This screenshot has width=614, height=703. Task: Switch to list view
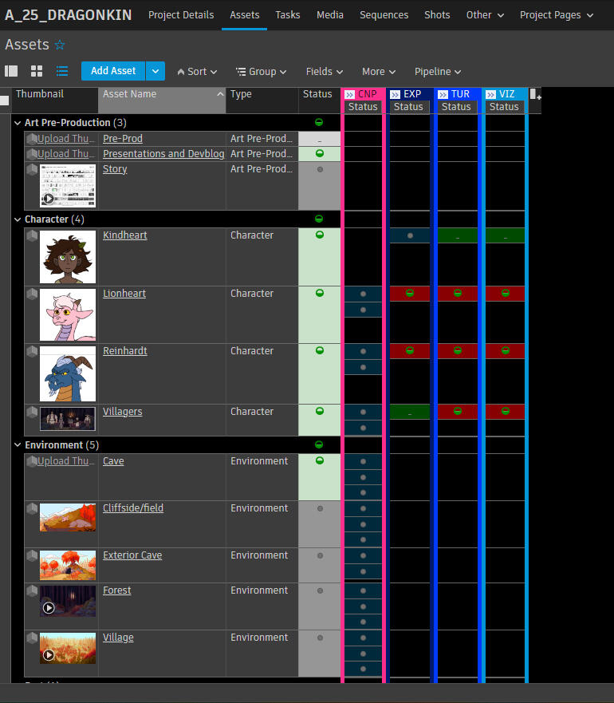[62, 71]
